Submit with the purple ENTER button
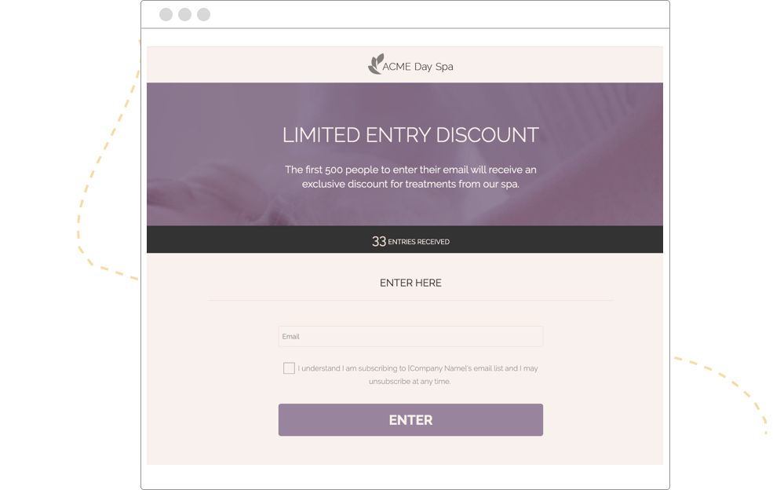 [410, 420]
